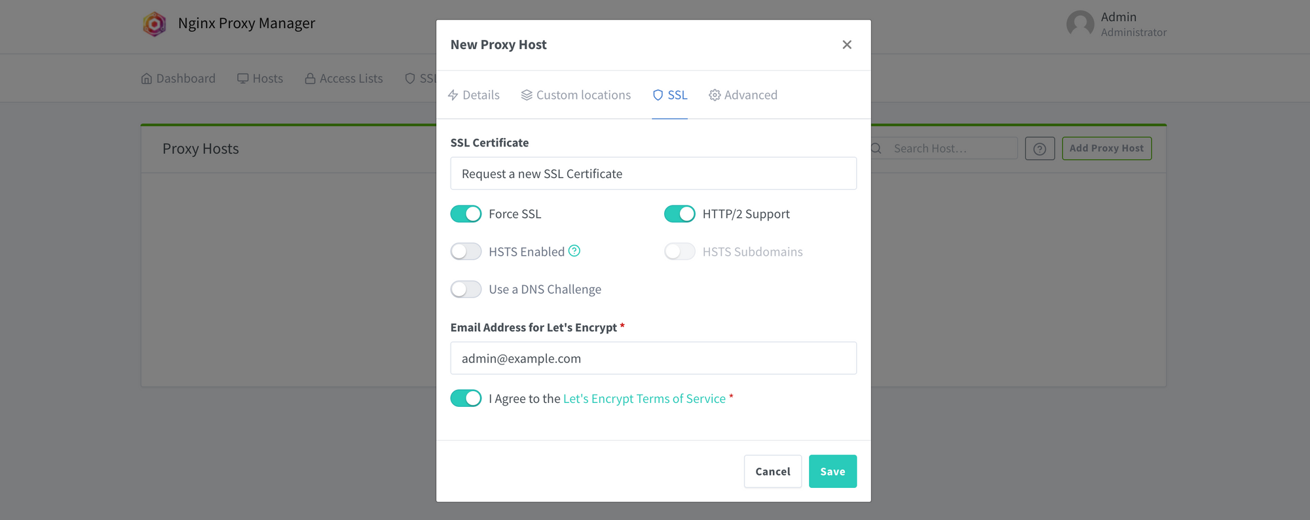Image resolution: width=1310 pixels, height=520 pixels.
Task: Click the lightning icon on the Details tab
Action: tap(453, 95)
